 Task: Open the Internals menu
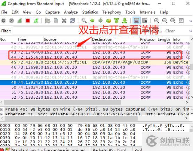pos(147,12)
